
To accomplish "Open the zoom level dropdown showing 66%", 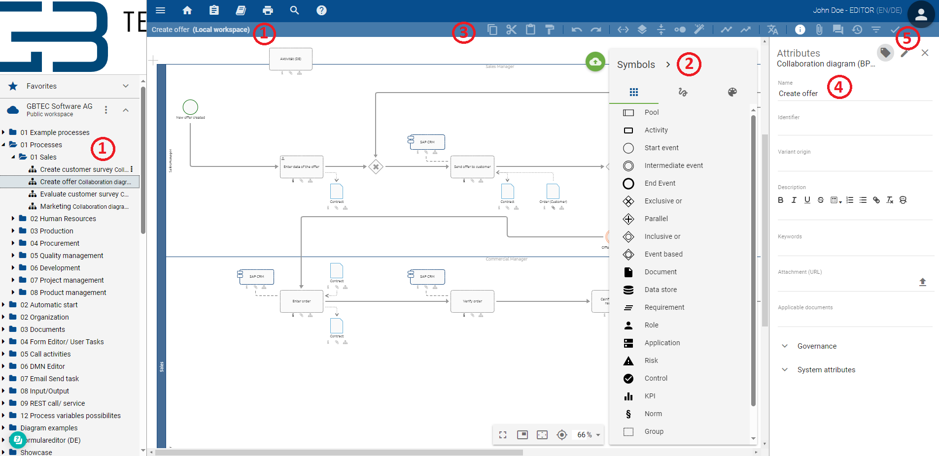I will point(587,435).
